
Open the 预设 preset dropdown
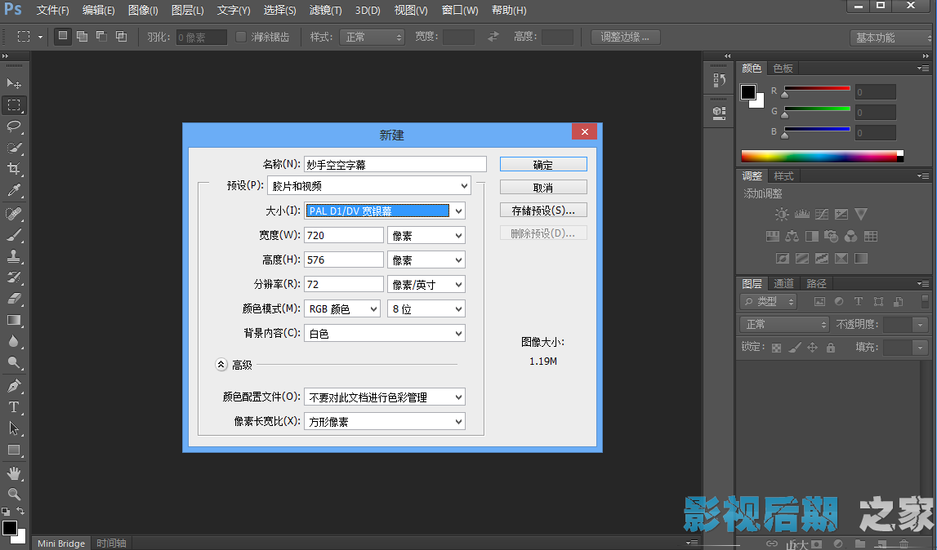coord(369,186)
